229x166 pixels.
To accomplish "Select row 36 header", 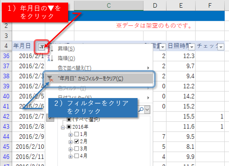I will click(x=6, y=56).
